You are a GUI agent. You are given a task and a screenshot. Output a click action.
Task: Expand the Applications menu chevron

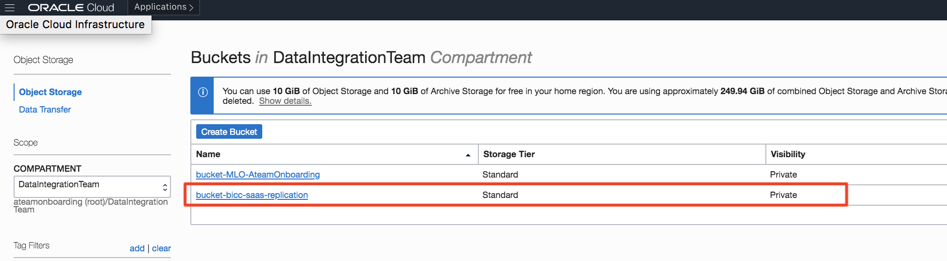click(x=191, y=7)
